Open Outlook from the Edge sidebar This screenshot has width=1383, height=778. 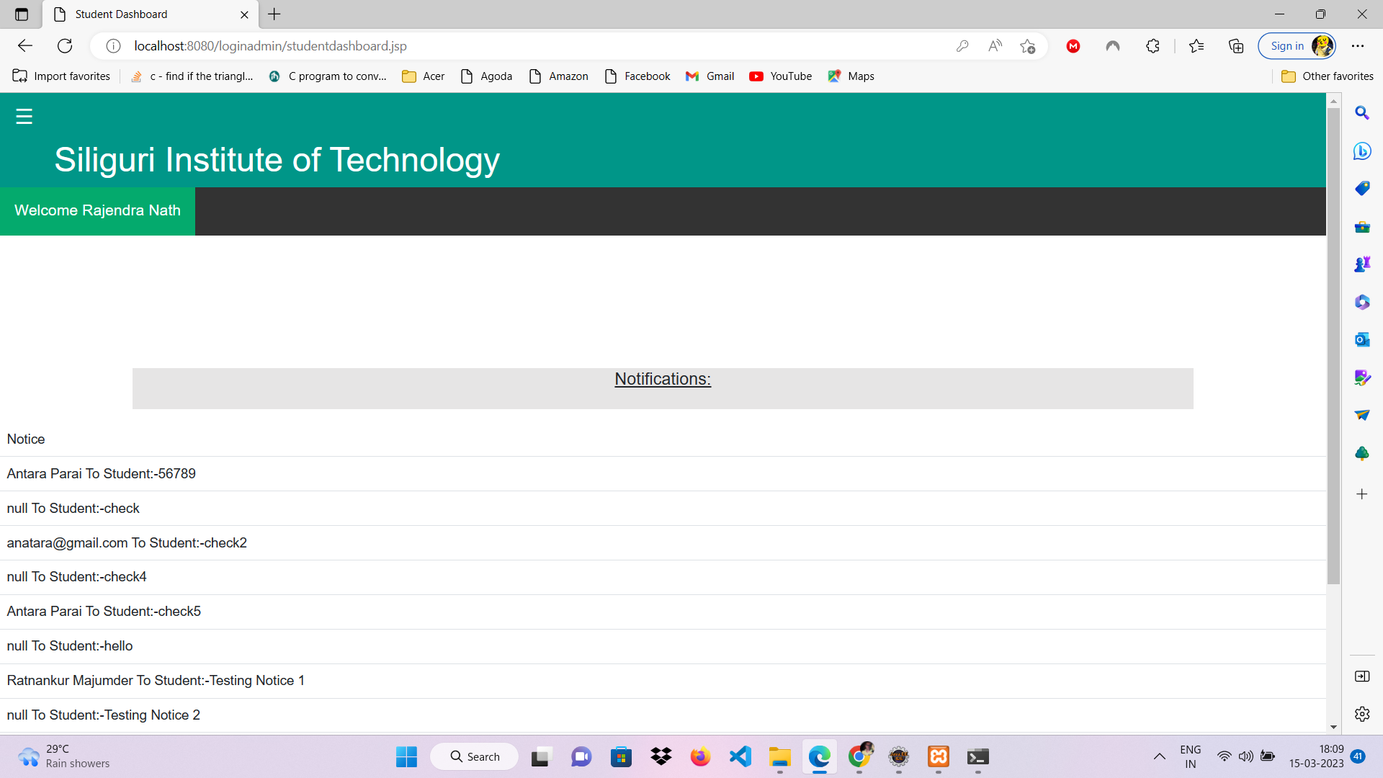[x=1362, y=339]
